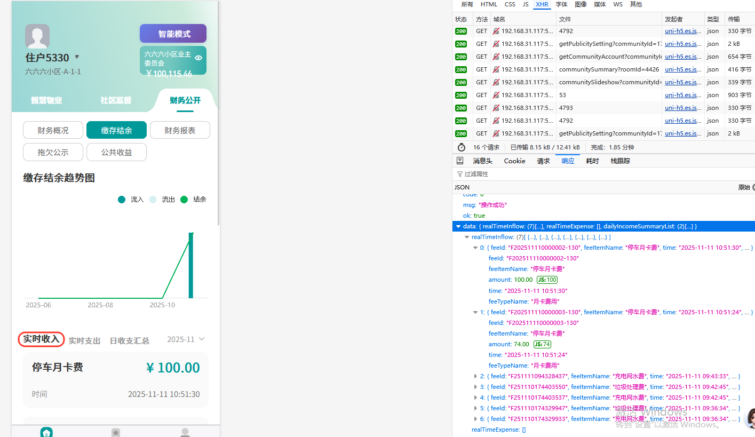Collapse the realTimeInflow array in the JSON response
Image resolution: width=755 pixels, height=437 pixels.
[467, 237]
